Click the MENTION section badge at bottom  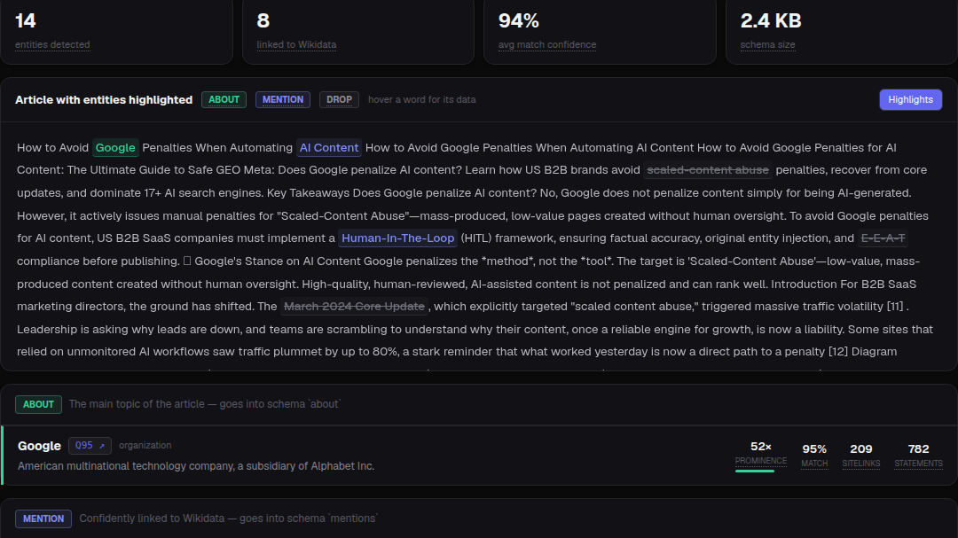pos(43,519)
